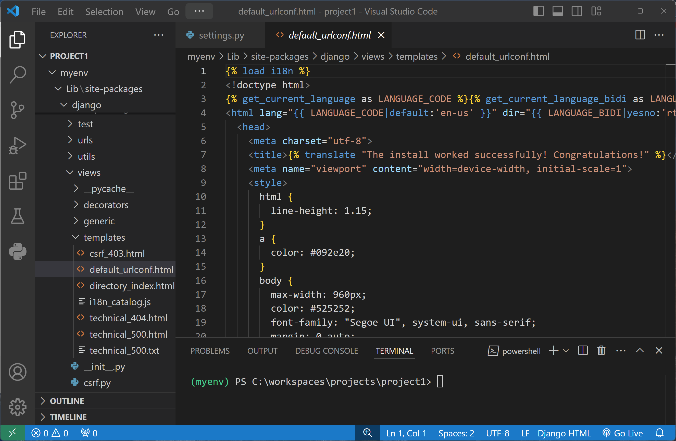Image resolution: width=676 pixels, height=441 pixels.
Task: Open the Search view in activity bar
Action: (x=18, y=75)
